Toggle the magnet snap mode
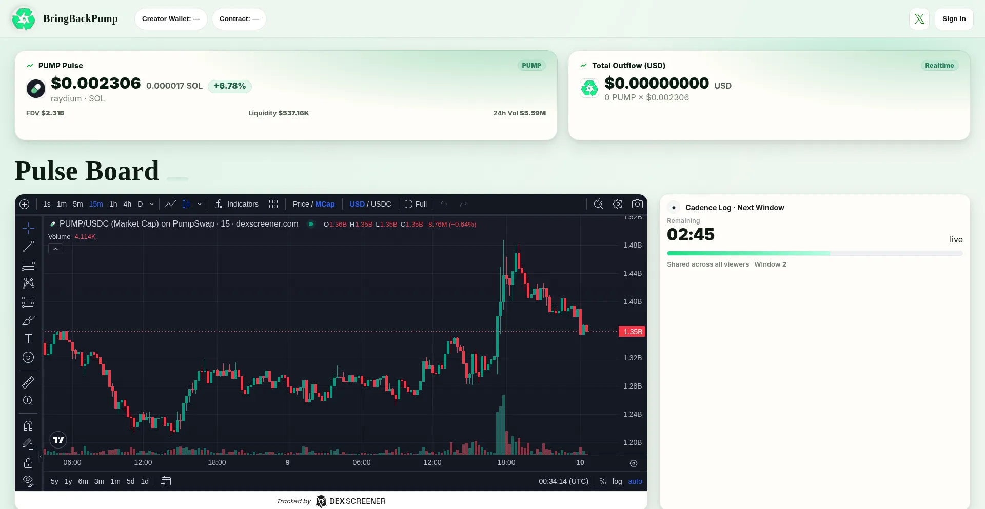The width and height of the screenshot is (985, 509). tap(28, 426)
